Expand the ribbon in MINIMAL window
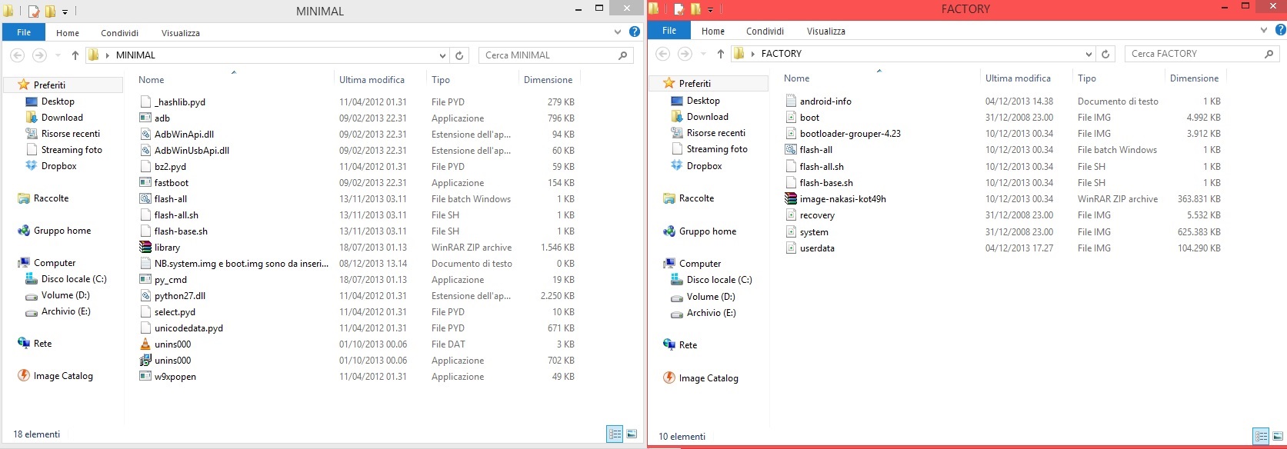Viewport: 1287px width, 449px height. tap(618, 32)
